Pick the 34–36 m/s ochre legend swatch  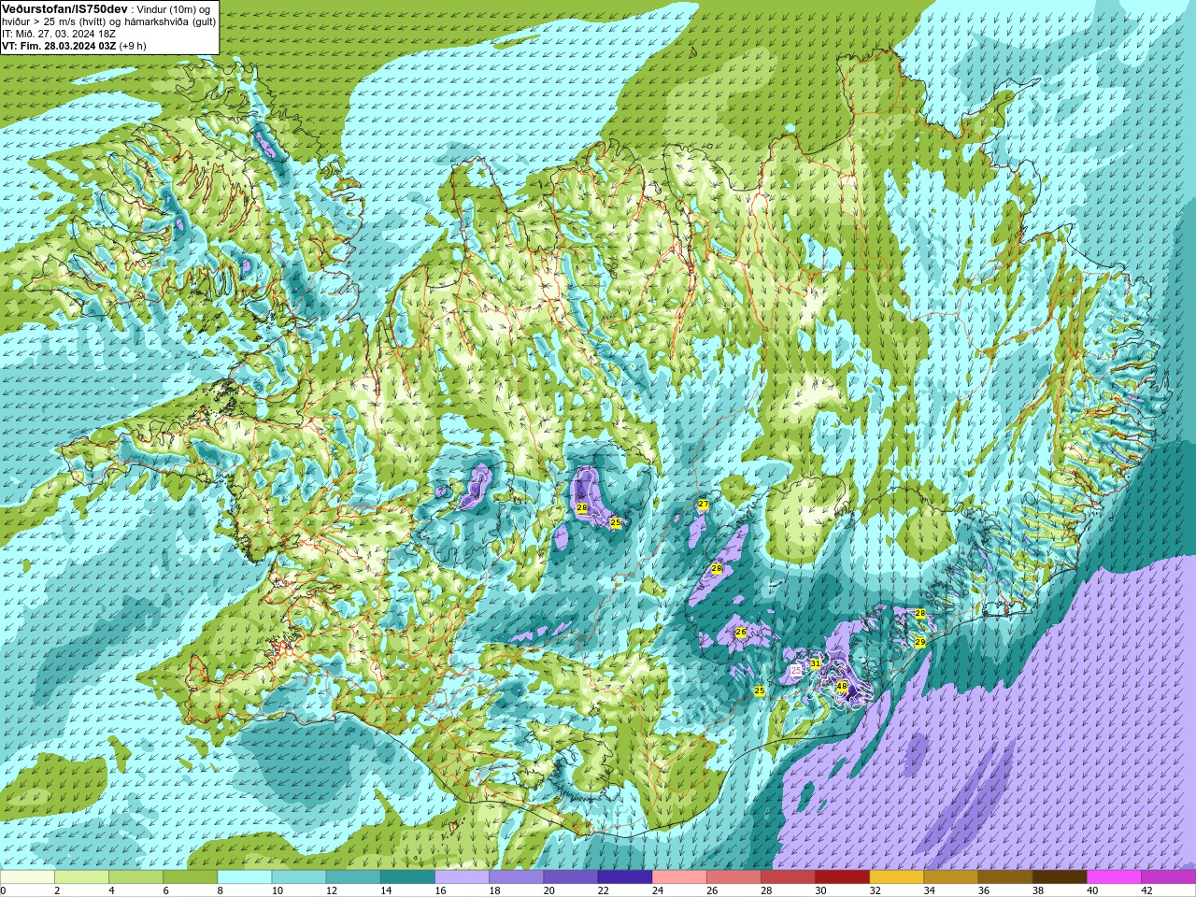pos(950,877)
